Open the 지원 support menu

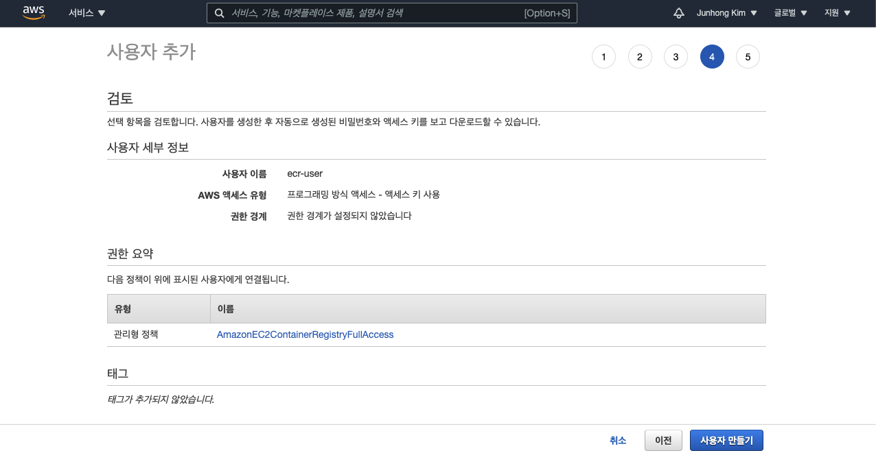[x=838, y=13]
